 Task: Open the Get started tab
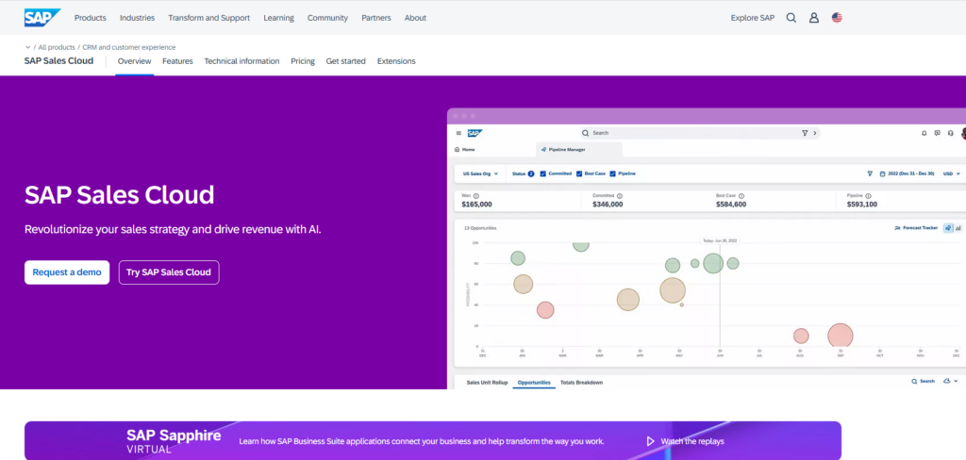point(345,61)
